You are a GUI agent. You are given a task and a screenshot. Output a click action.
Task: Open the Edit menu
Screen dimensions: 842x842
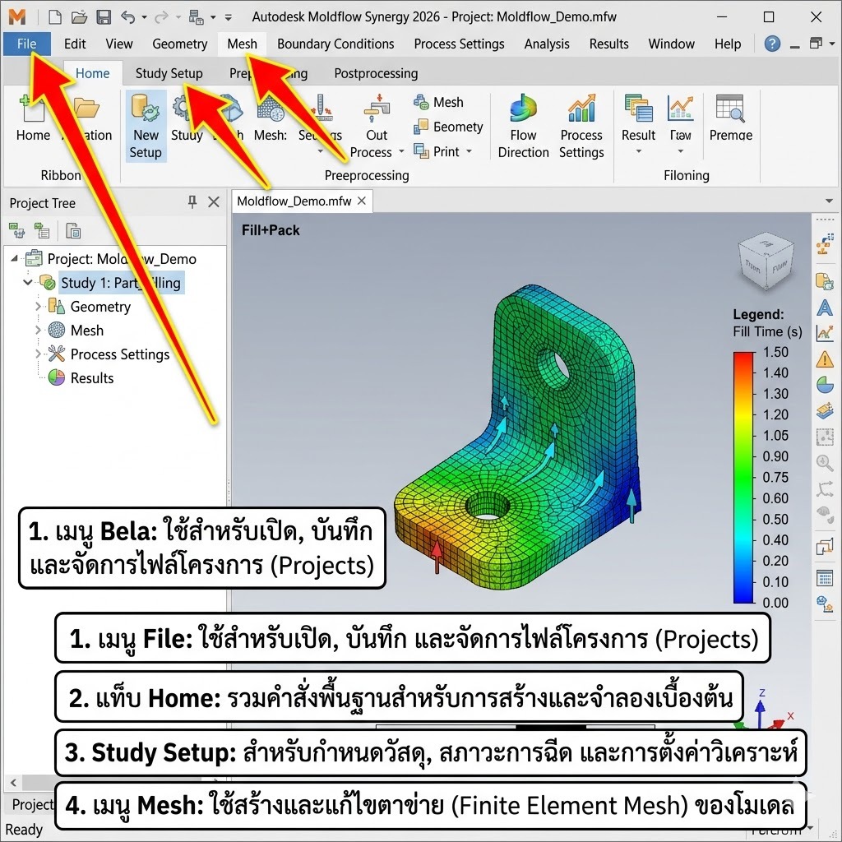pos(75,44)
